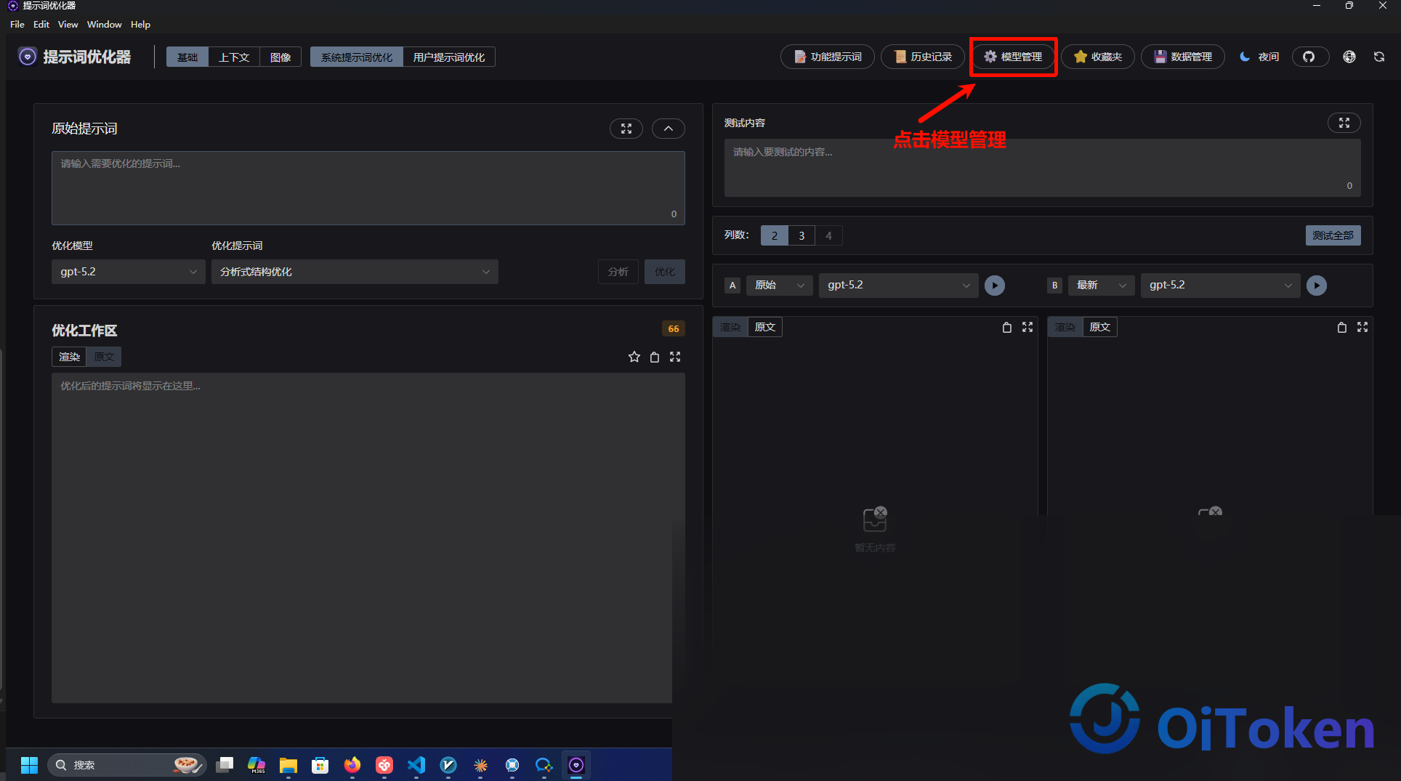Viewport: 1401px width, 781px height.
Task: Run test for column B play button
Action: [1317, 286]
